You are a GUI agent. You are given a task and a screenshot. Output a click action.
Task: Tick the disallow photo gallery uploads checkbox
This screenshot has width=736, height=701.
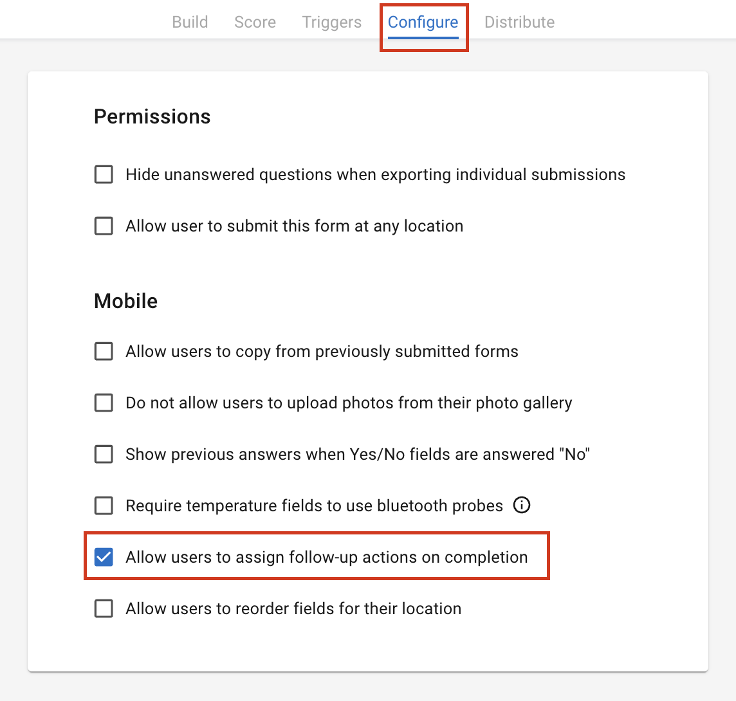pyautogui.click(x=104, y=403)
